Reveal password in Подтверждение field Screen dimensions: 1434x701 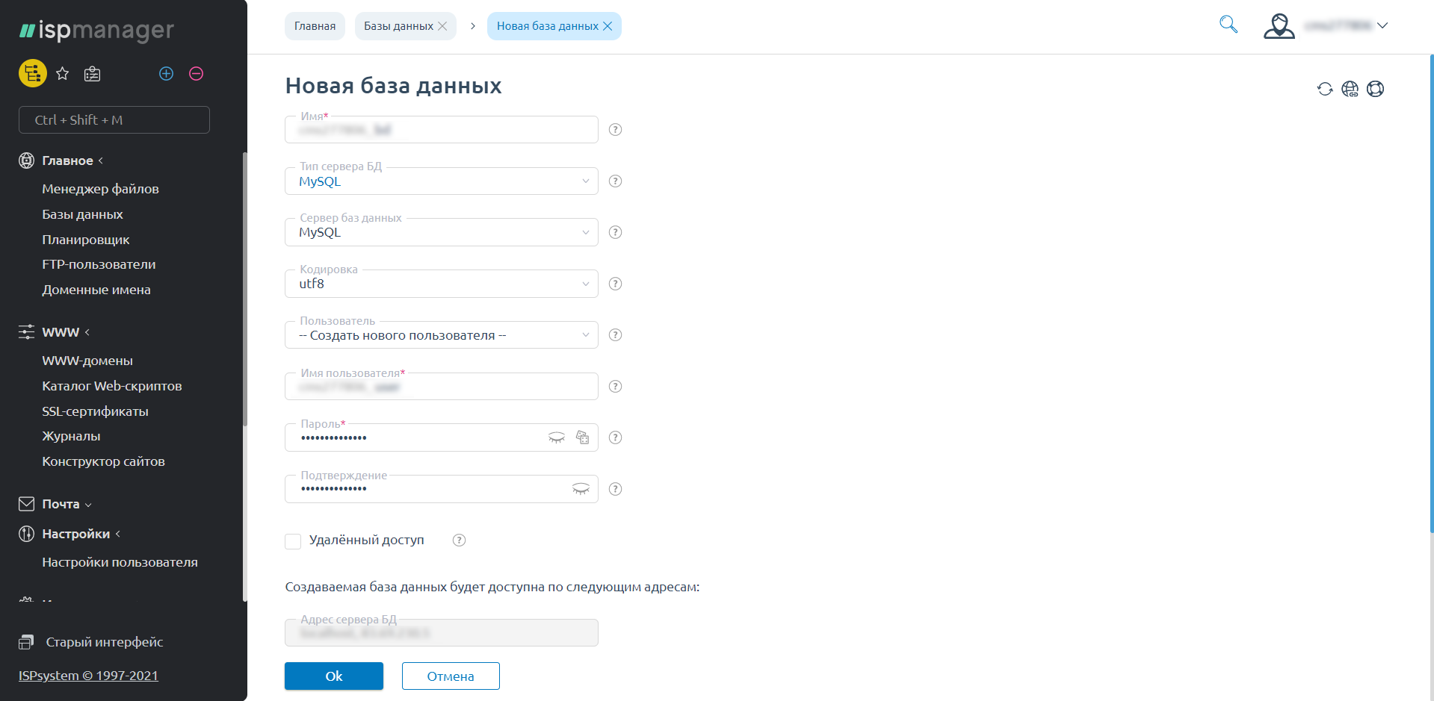[x=581, y=489]
